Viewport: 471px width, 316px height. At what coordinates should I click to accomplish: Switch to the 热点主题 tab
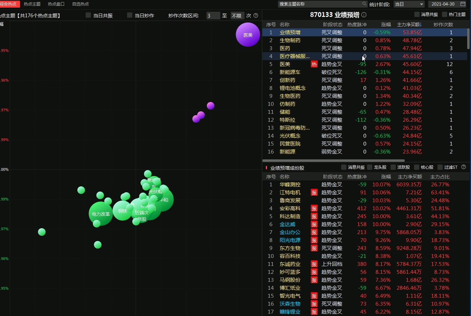click(x=32, y=4)
